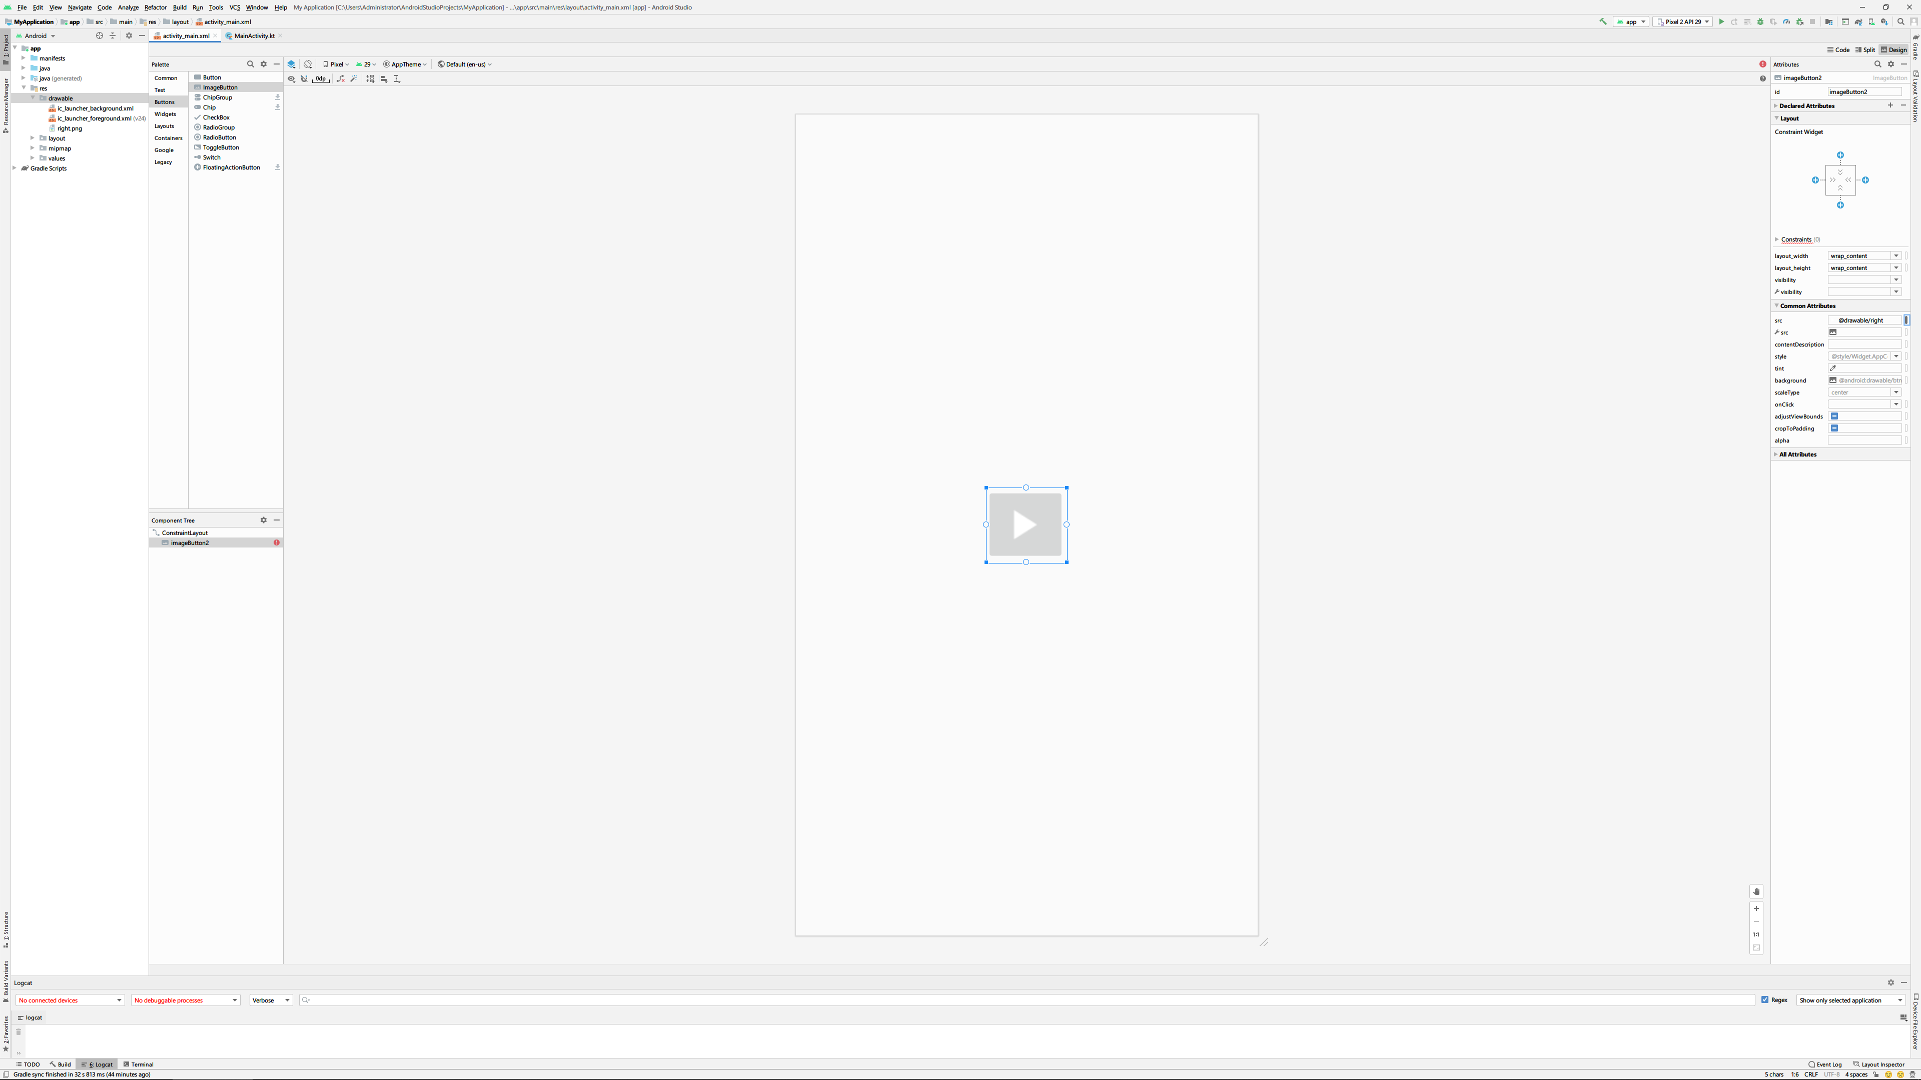Zoom in with the plus button
This screenshot has height=1080, width=1921.
point(1756,908)
